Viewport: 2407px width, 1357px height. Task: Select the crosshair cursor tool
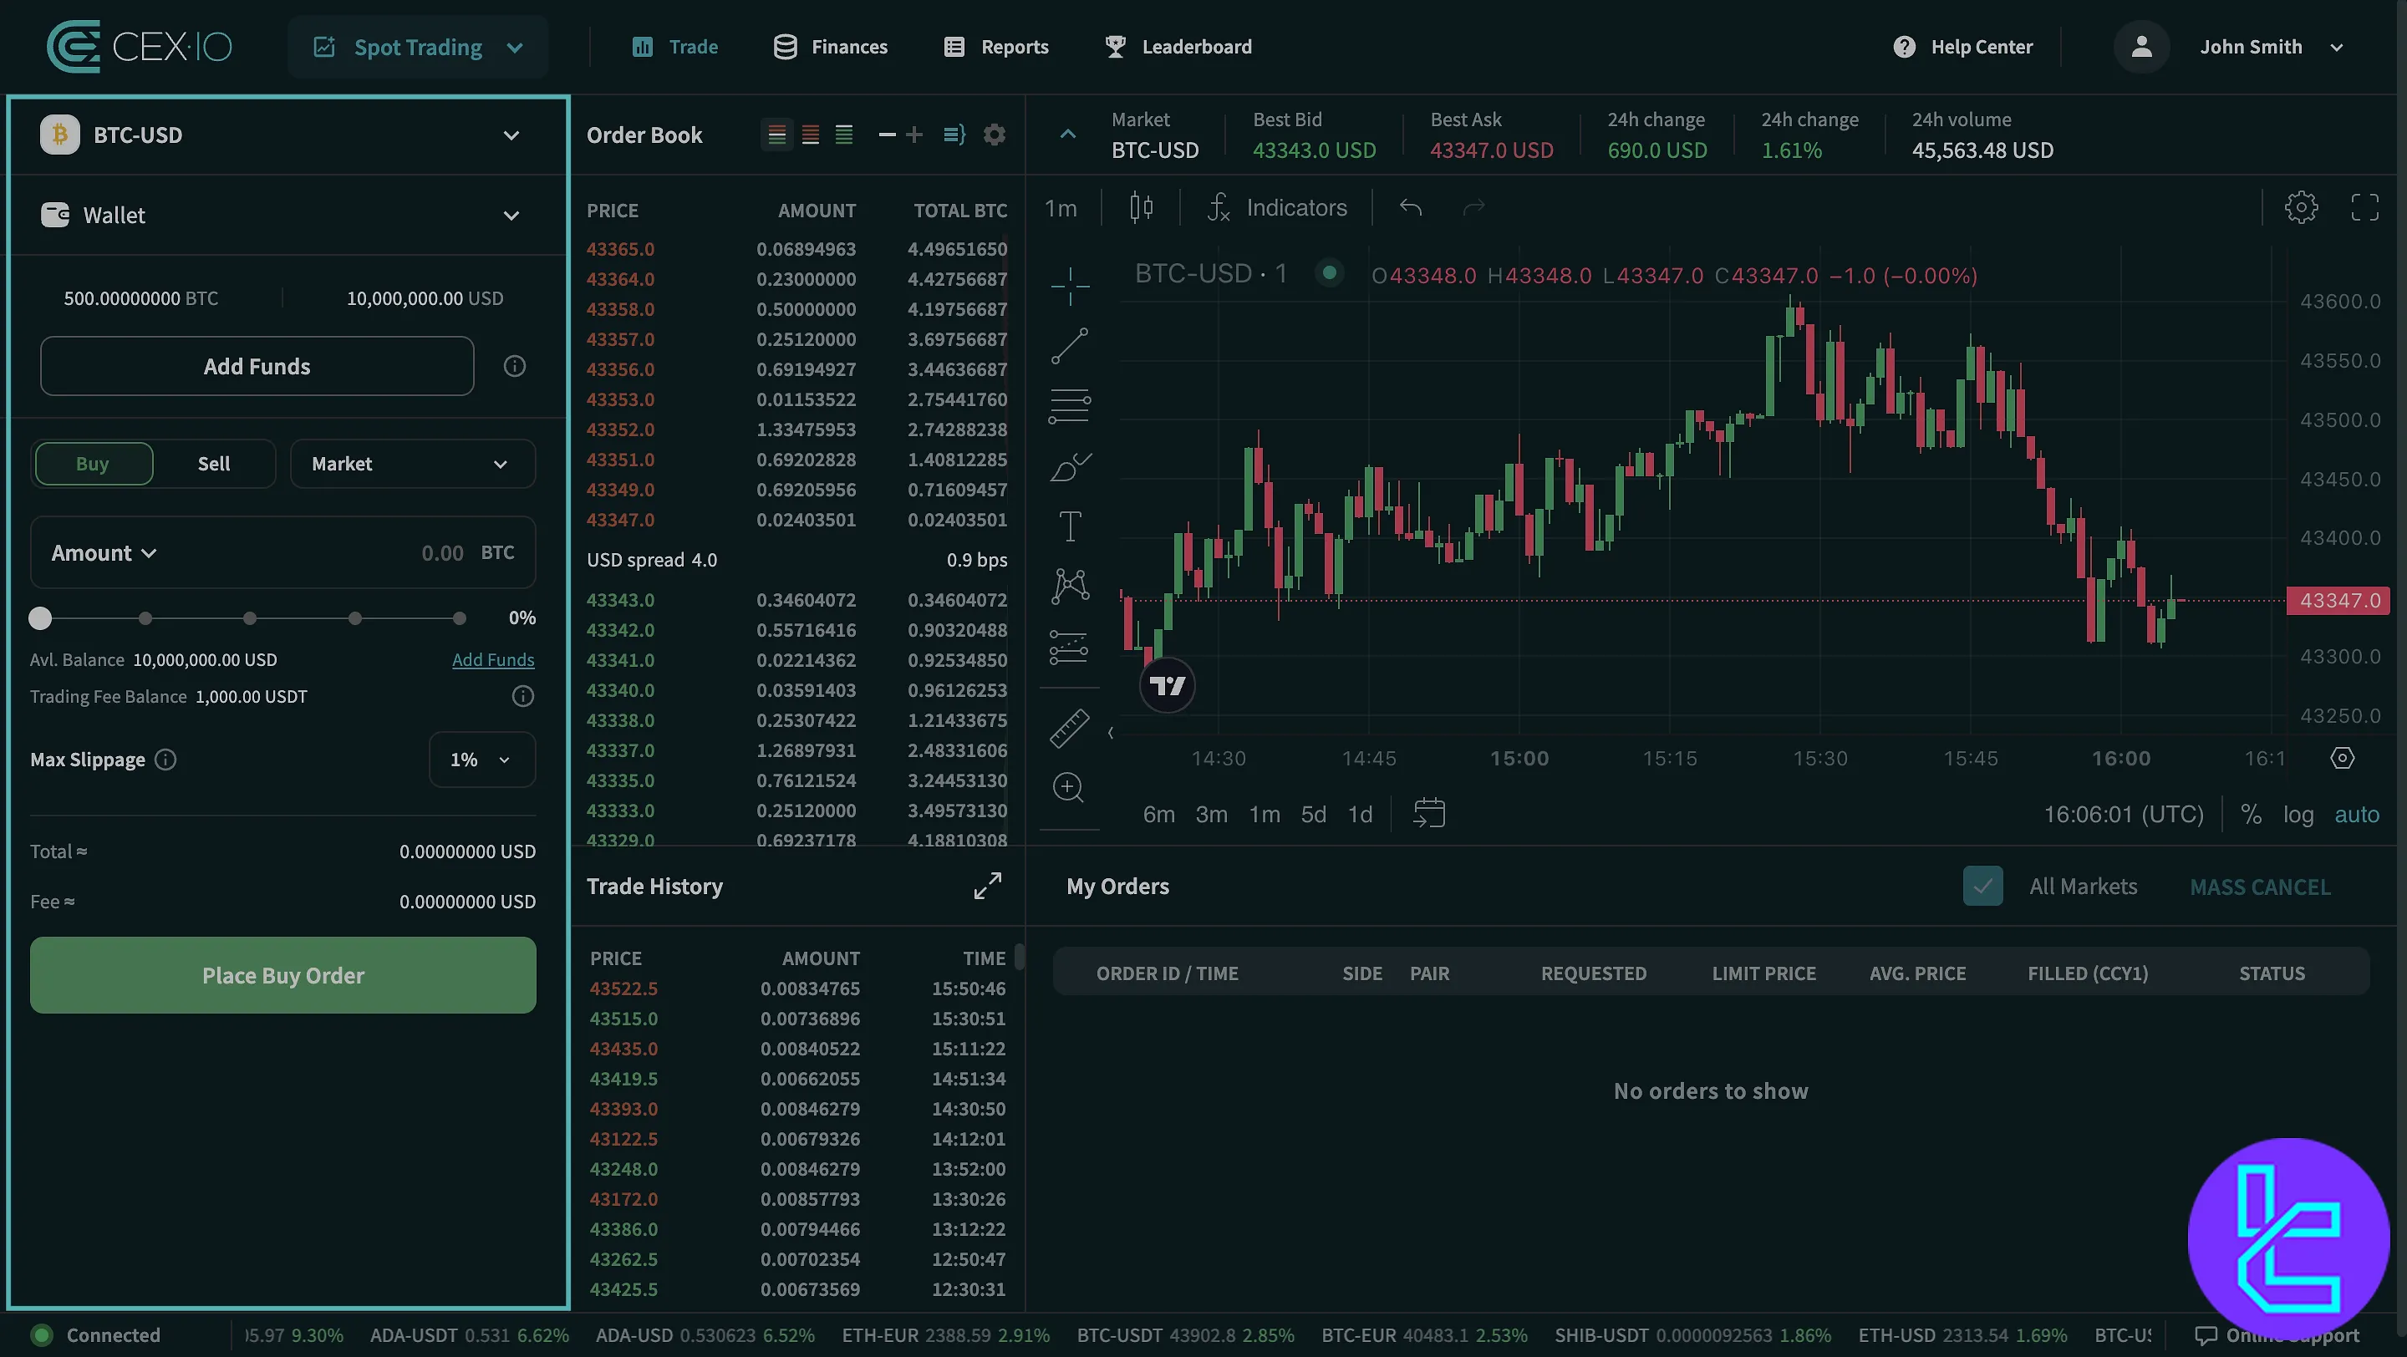tap(1070, 285)
